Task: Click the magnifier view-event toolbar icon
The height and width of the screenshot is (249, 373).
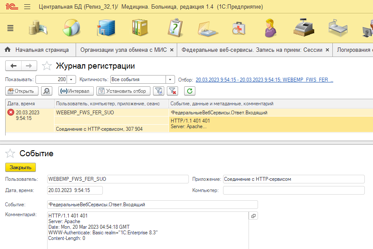Action: 46,91
